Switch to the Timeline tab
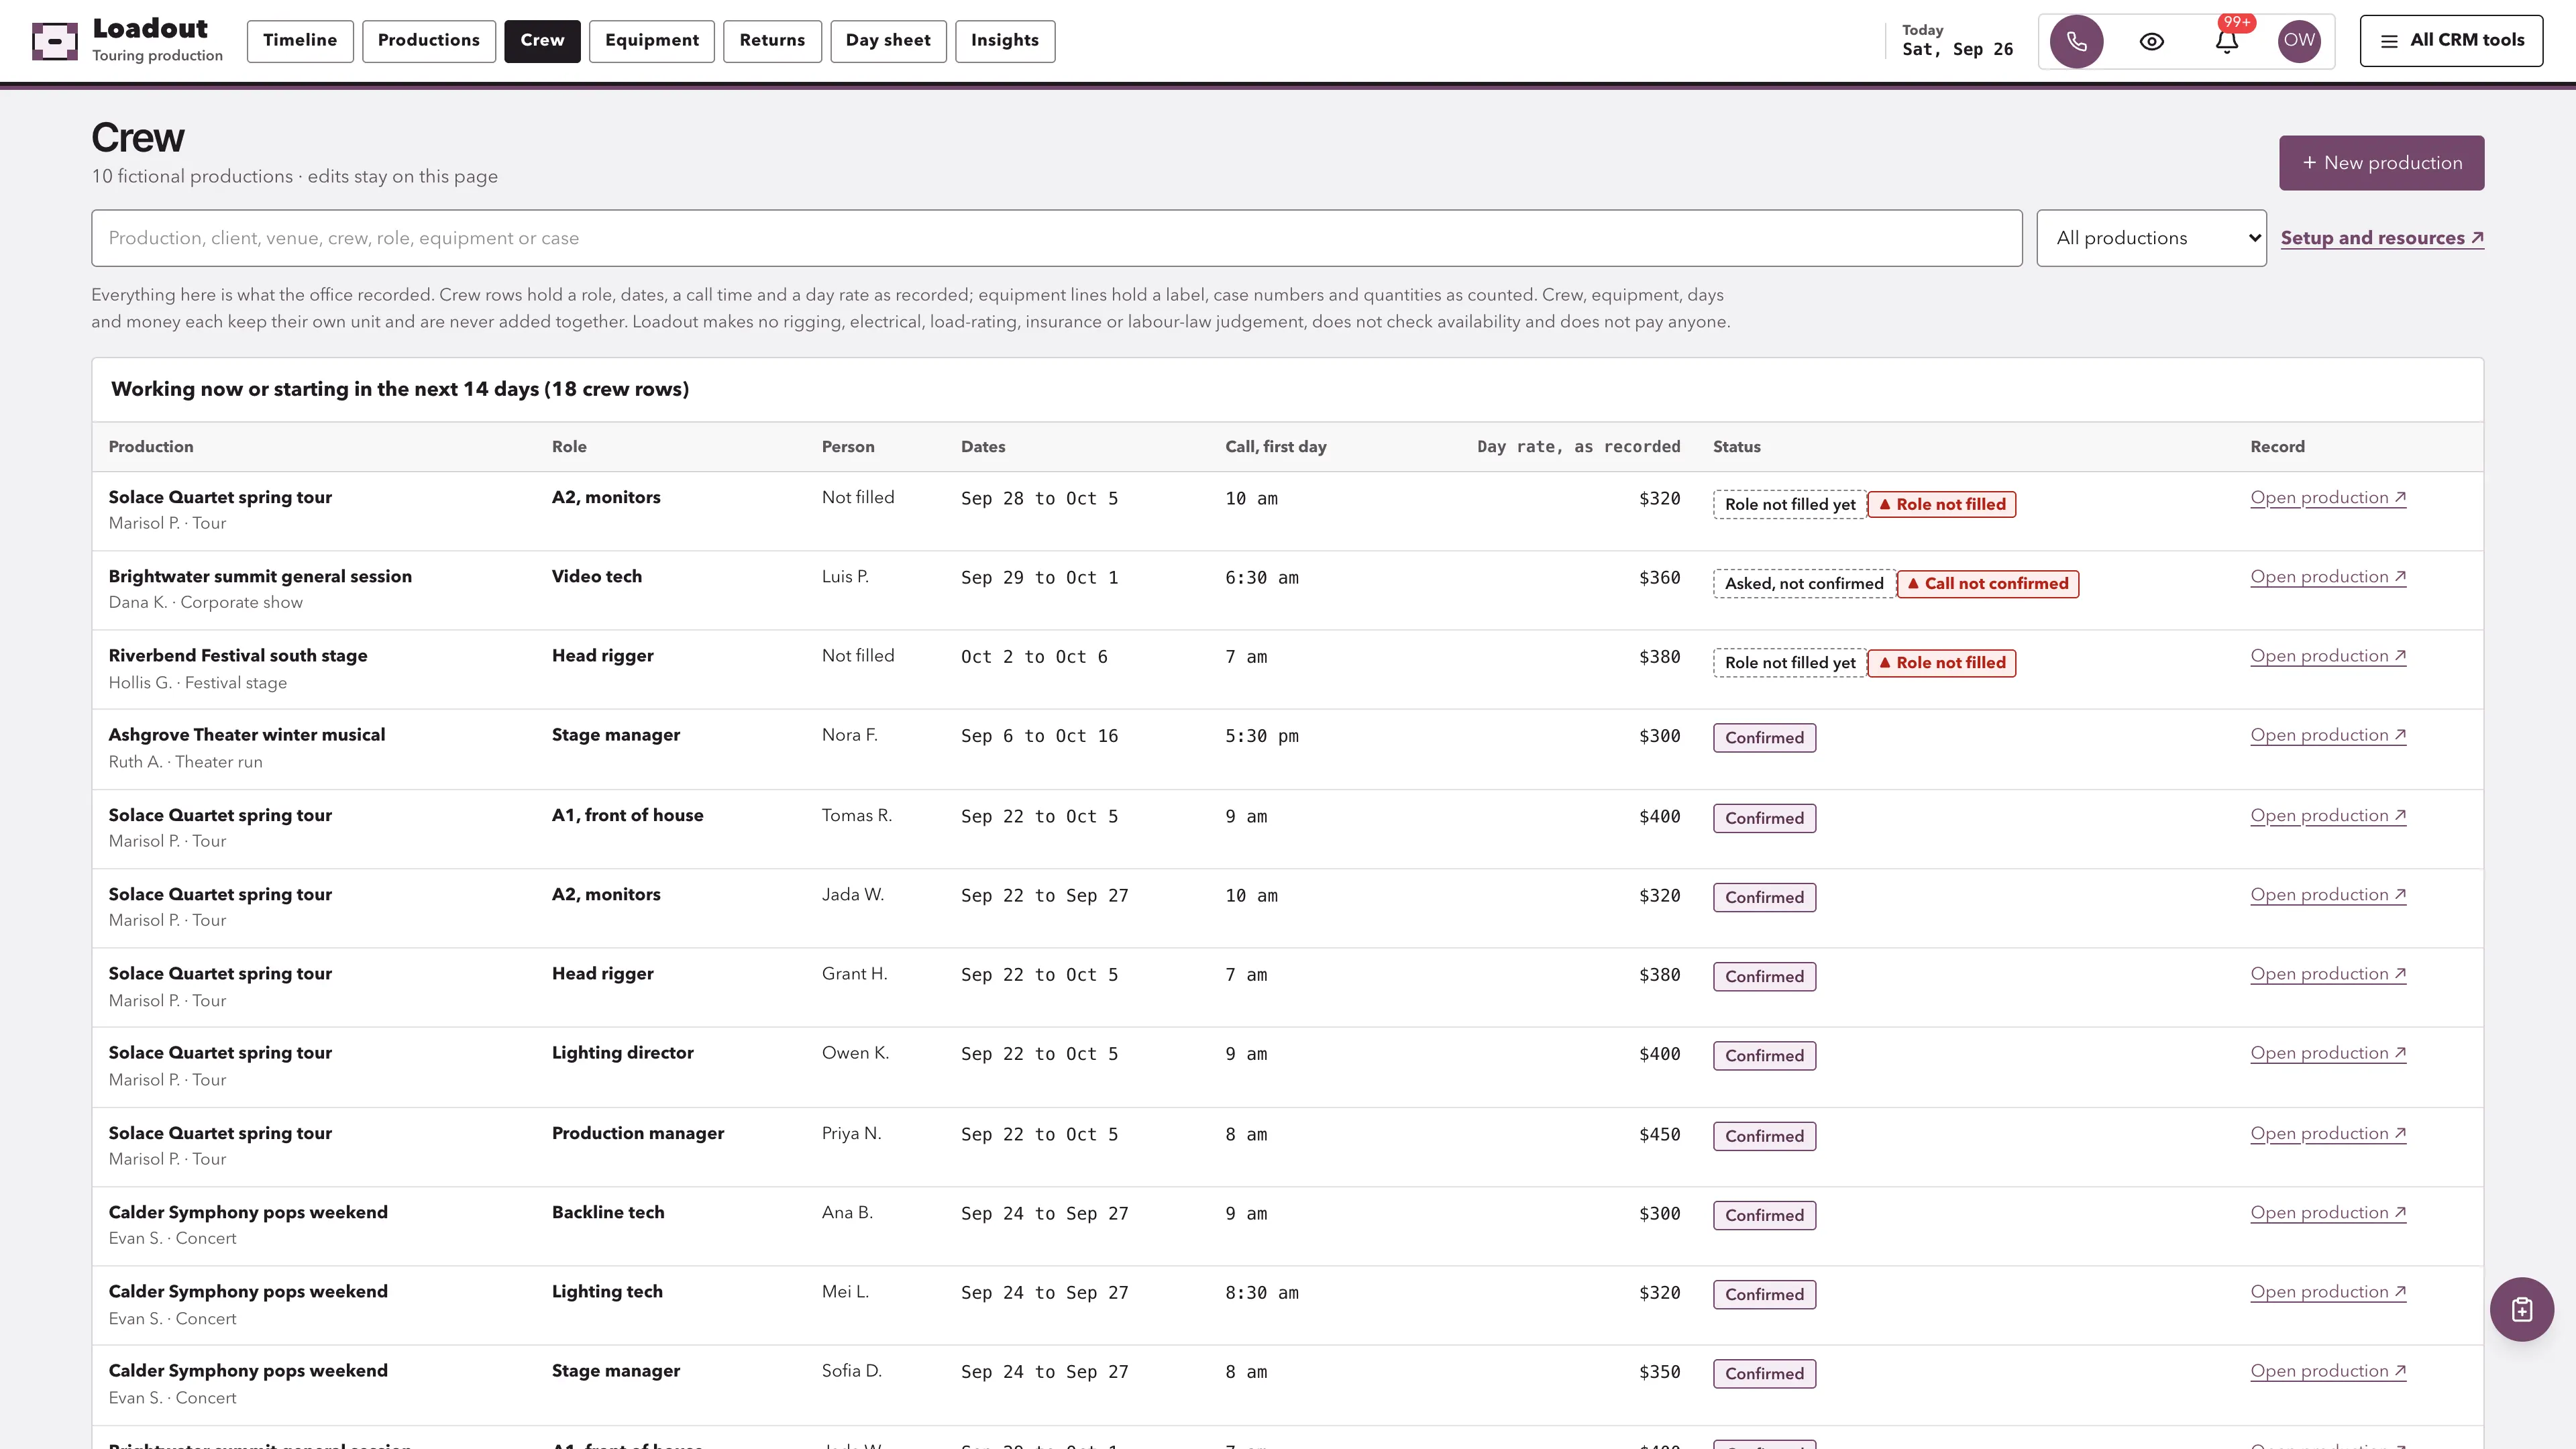Screen dimensions: 2576x1449 [300, 41]
